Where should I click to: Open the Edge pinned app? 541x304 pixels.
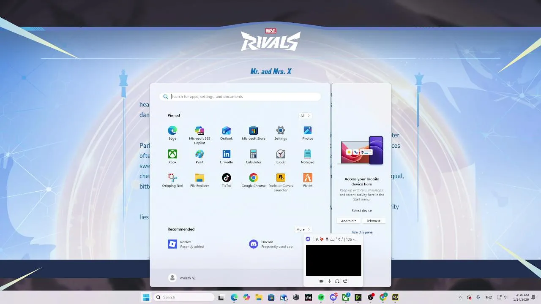click(172, 133)
